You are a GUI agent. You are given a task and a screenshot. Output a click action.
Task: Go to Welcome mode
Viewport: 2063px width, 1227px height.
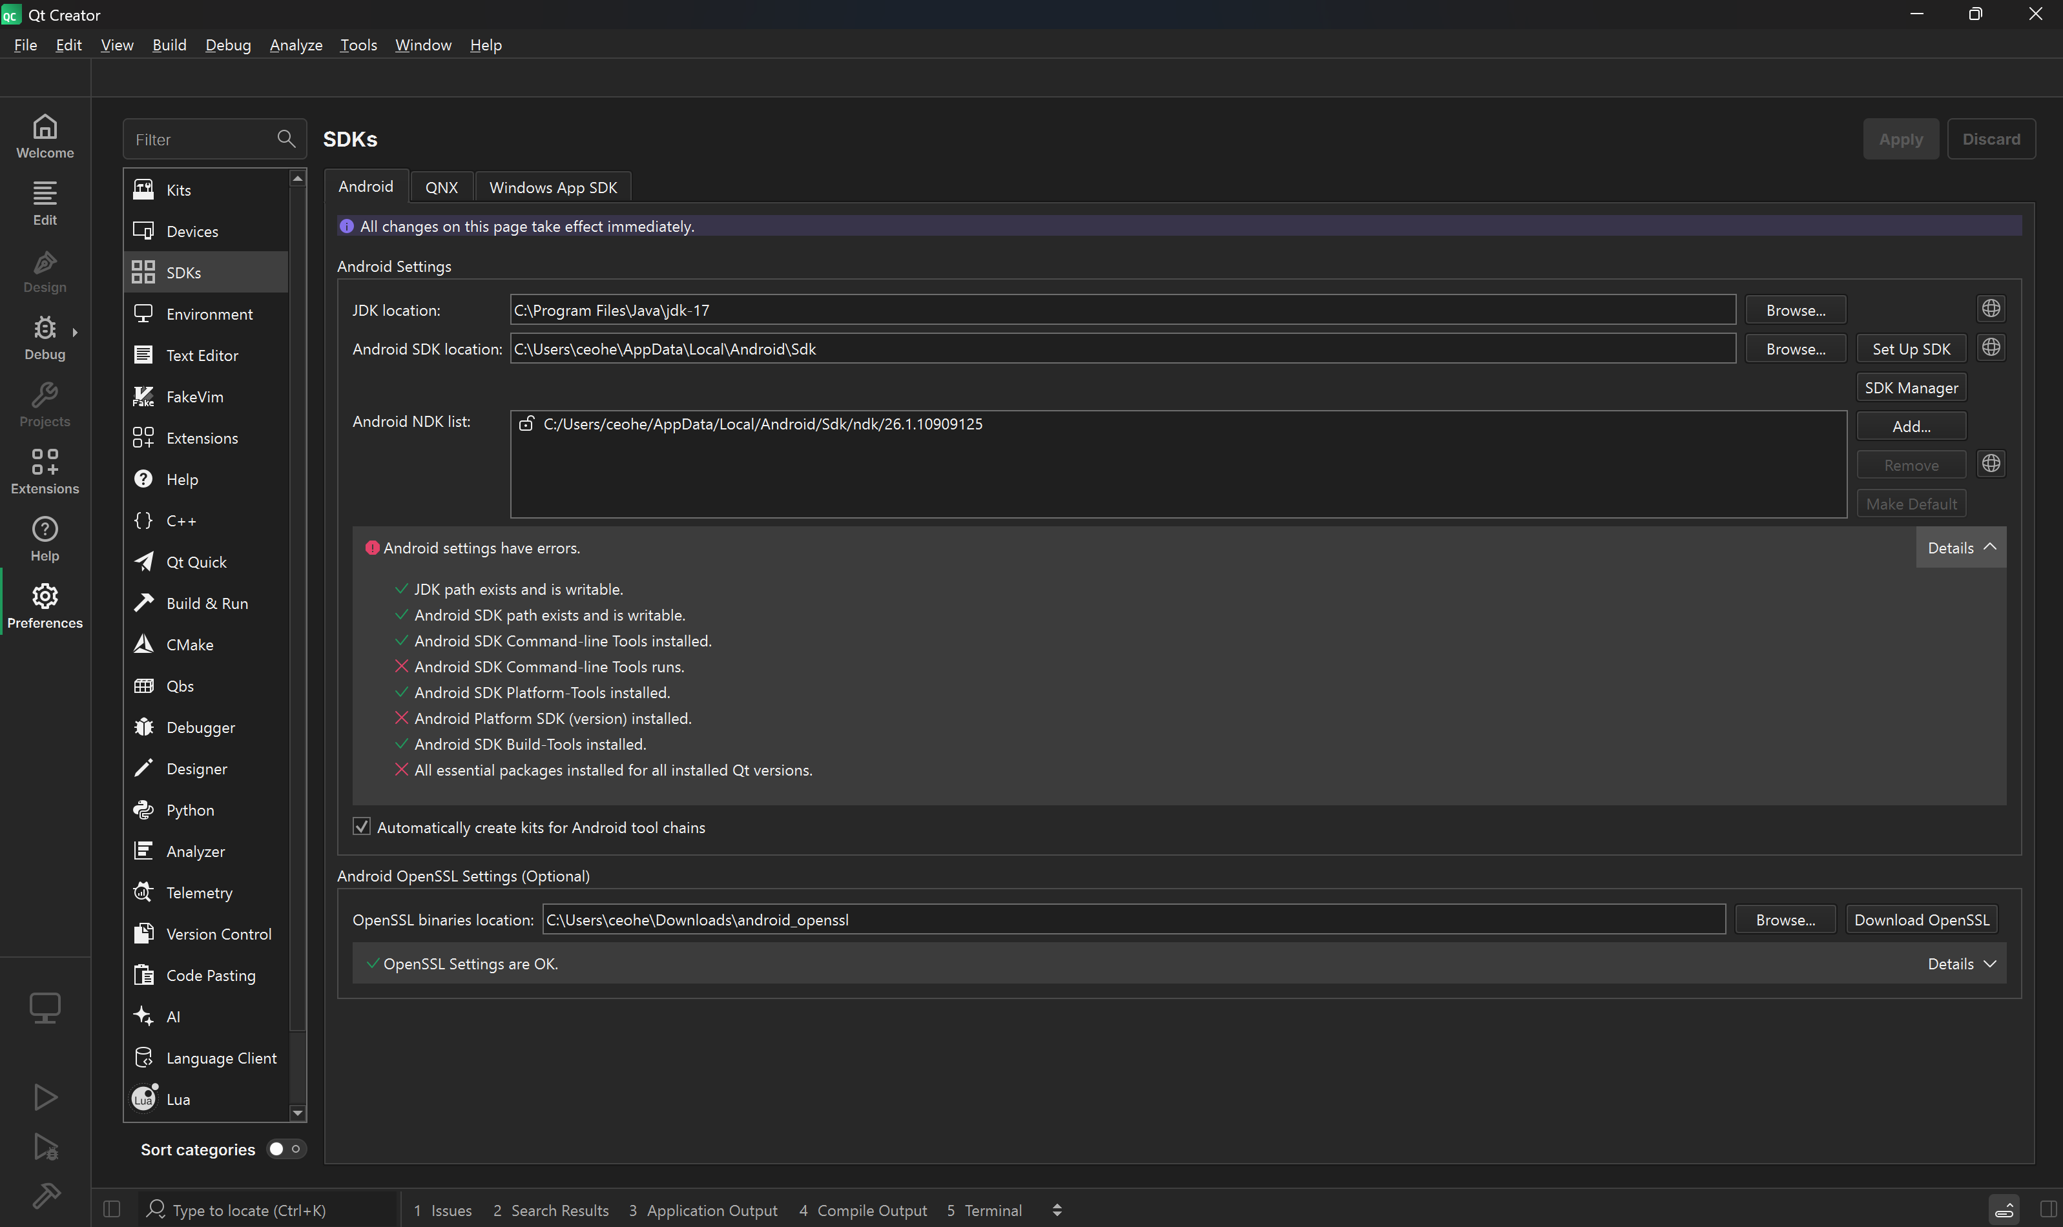coord(45,136)
